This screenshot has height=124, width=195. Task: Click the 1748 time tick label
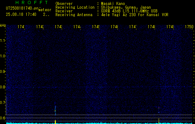click(151, 27)
